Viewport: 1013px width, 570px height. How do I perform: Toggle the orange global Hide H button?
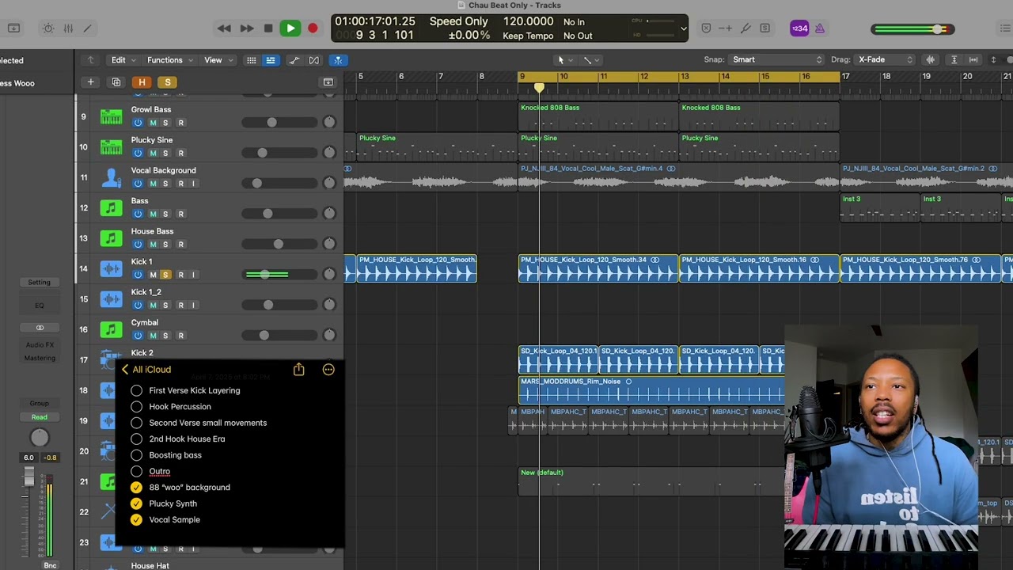(x=142, y=82)
